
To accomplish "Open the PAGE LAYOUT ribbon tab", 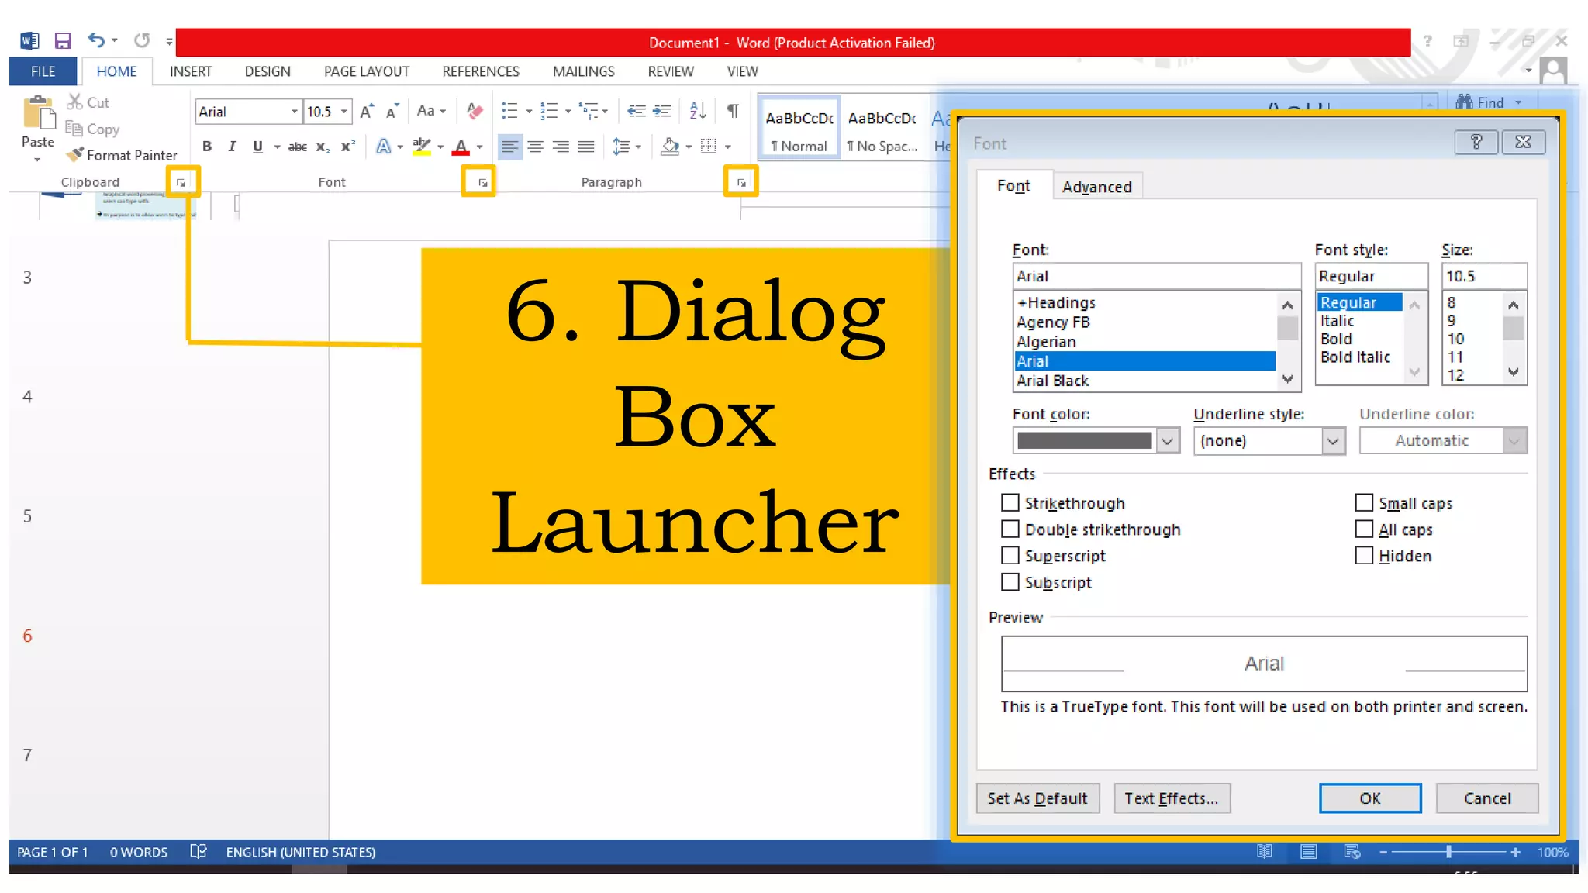I will click(366, 71).
